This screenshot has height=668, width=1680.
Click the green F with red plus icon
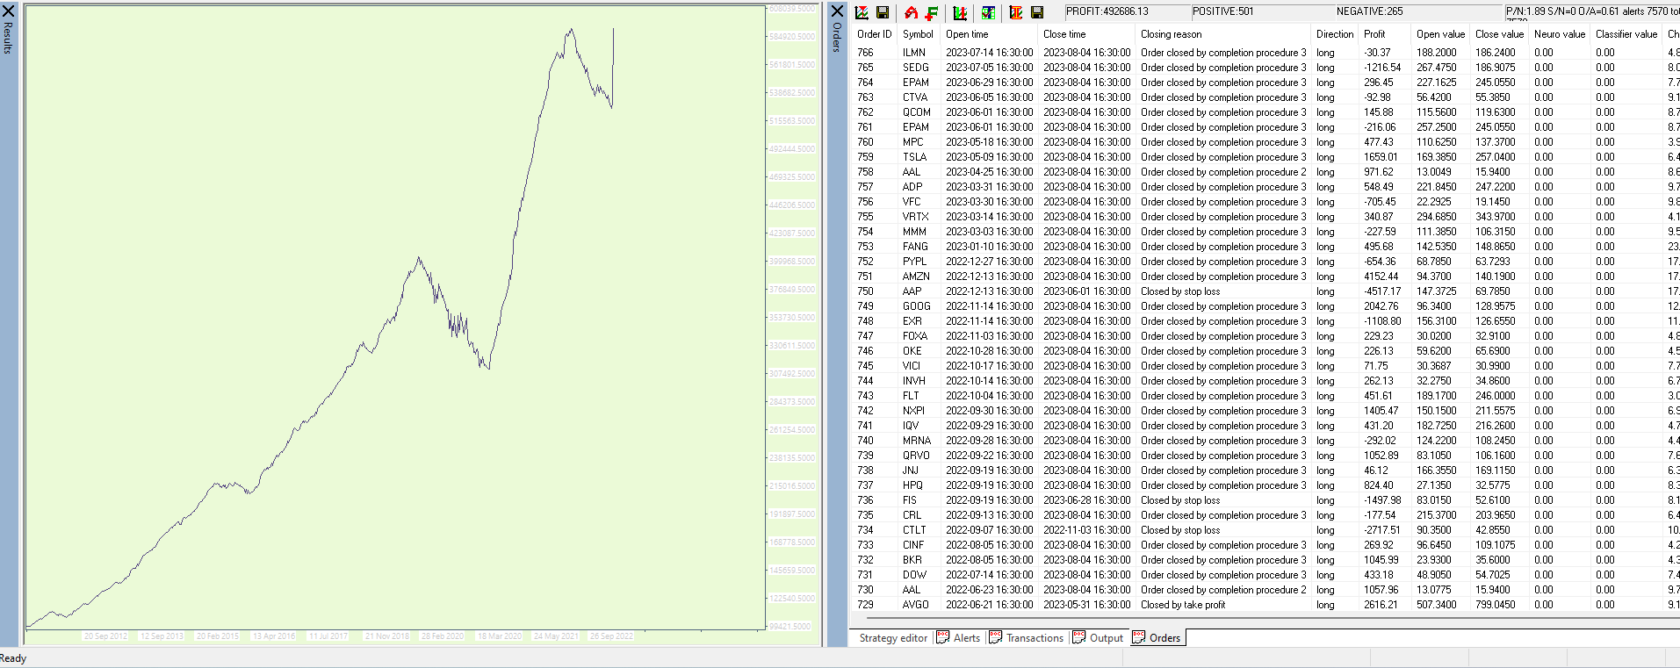932,12
